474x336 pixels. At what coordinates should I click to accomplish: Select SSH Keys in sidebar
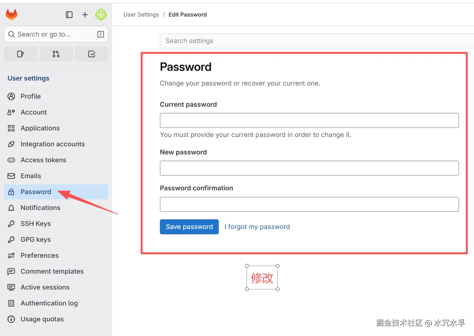click(x=36, y=224)
